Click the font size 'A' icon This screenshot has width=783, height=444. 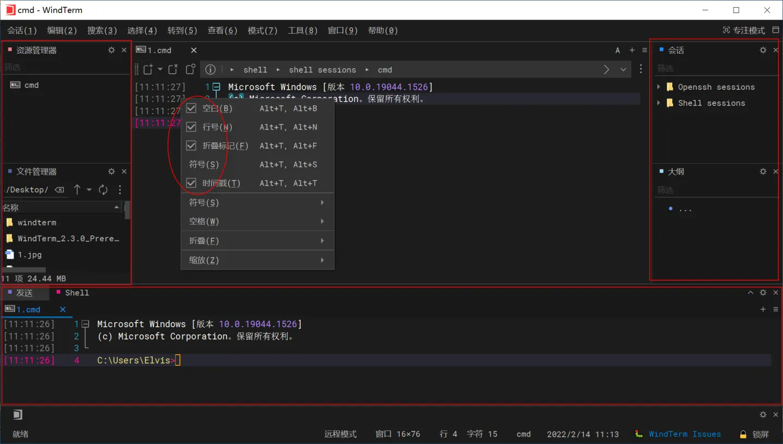tap(618, 50)
